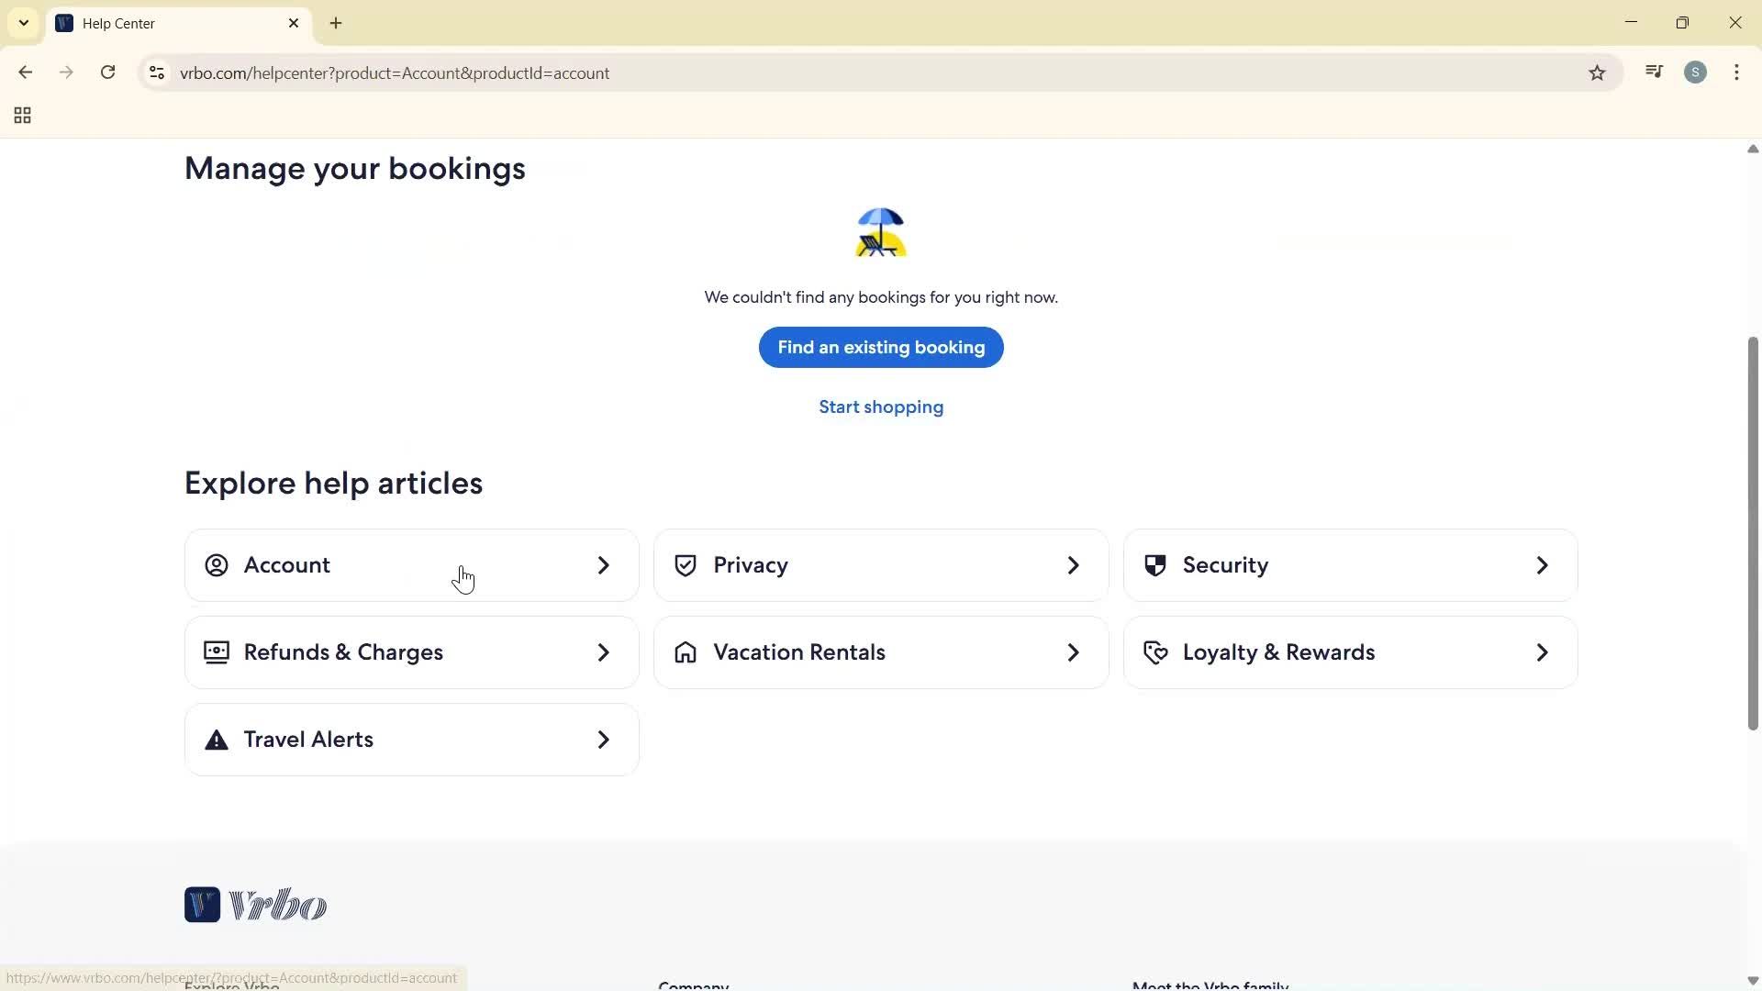Click the apps grid icon below the address bar
The height and width of the screenshot is (991, 1762).
click(21, 116)
